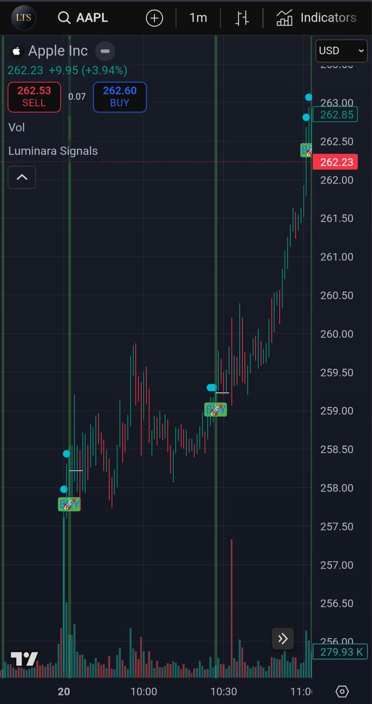Jump to latest bar with double-arrow button

pyautogui.click(x=283, y=638)
